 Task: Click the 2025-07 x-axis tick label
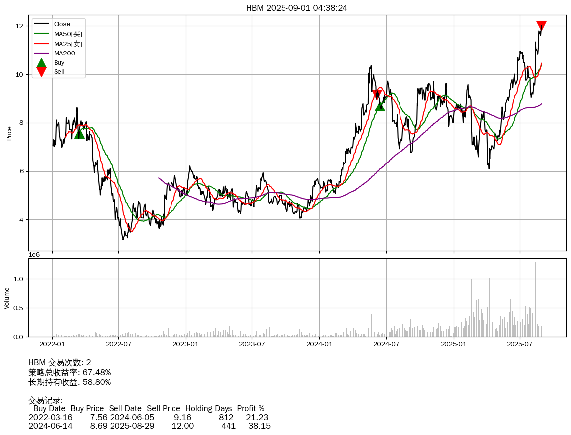tap(520, 344)
